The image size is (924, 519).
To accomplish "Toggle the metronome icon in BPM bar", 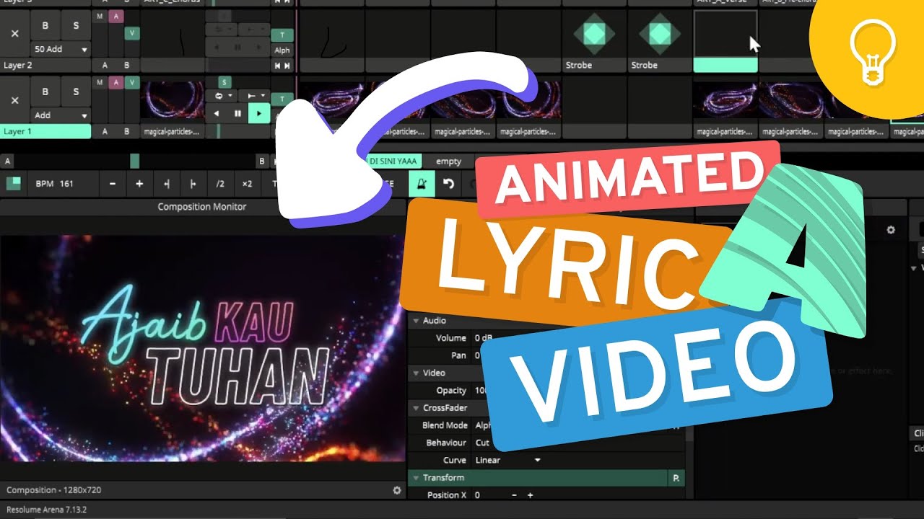I will (x=422, y=184).
